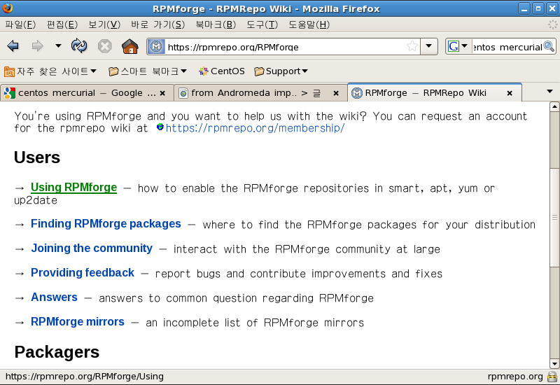
Task: Open the Answers link
Action: coord(55,297)
